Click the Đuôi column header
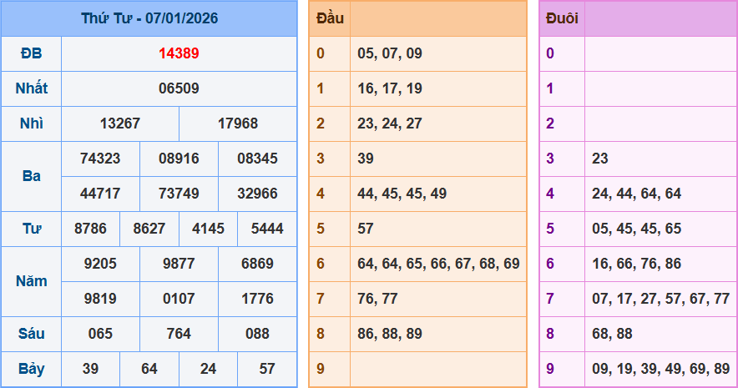Viewport: 738px width, 388px height. [x=562, y=18]
